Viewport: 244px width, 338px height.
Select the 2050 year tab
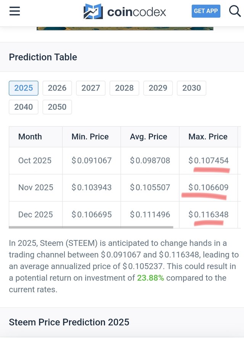point(57,107)
